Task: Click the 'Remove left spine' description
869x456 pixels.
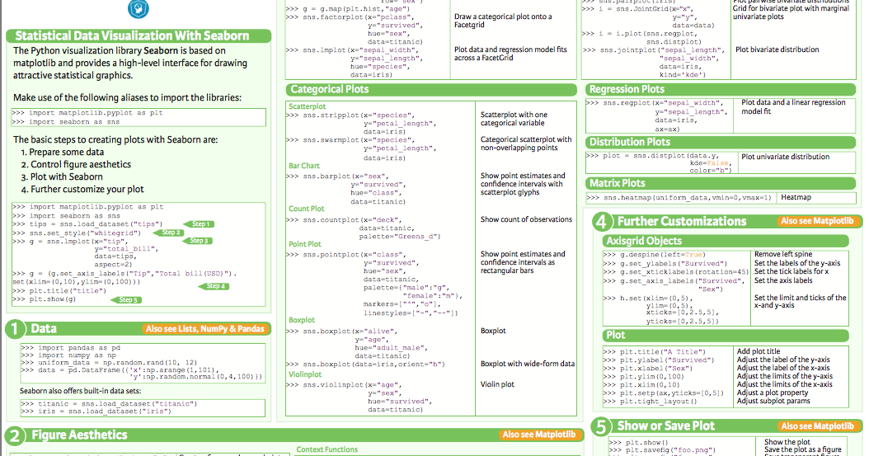Action: [783, 254]
